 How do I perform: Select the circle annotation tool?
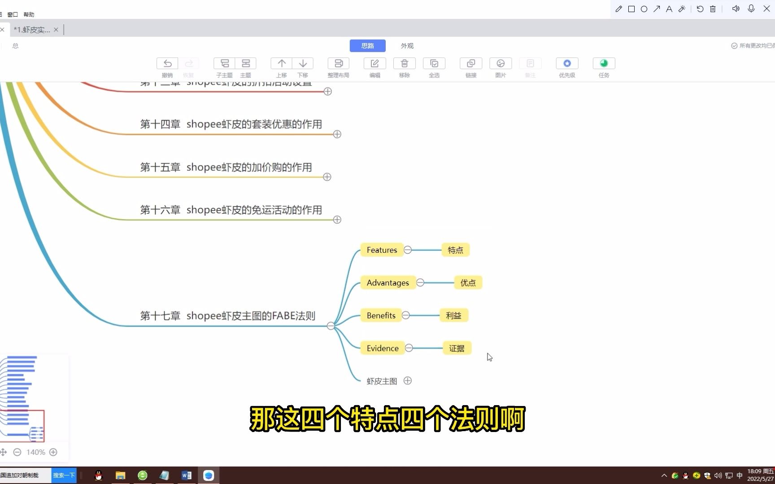point(644,9)
